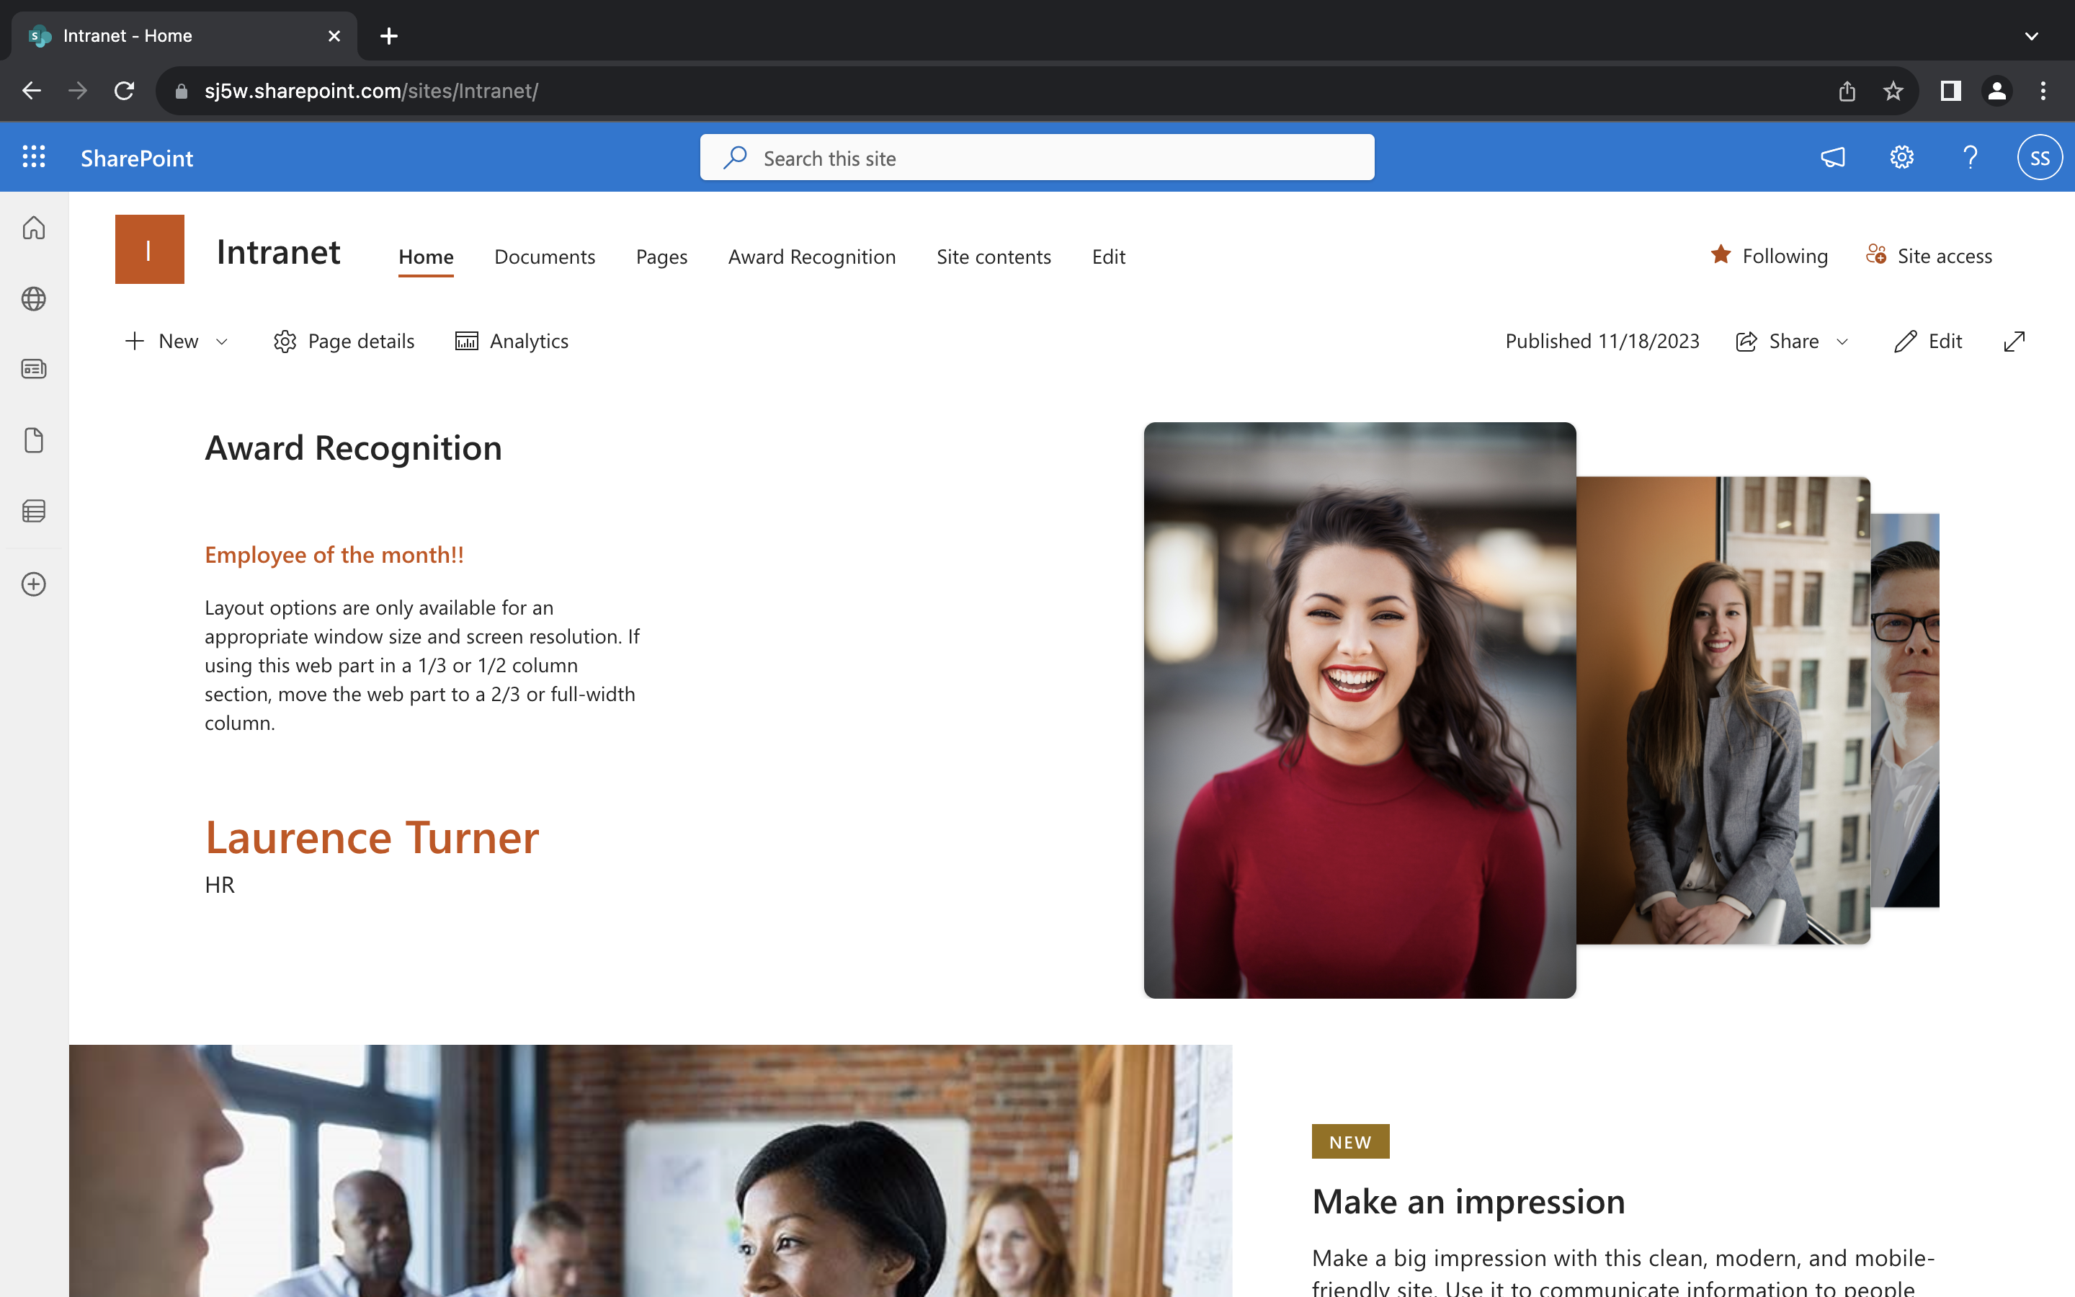Open the Search this site field

tap(1037, 157)
